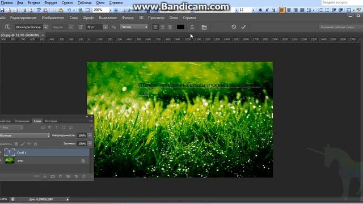The image size is (363, 204).
Task: Open Word's zoom 200% dropdown
Action: (x=110, y=10)
